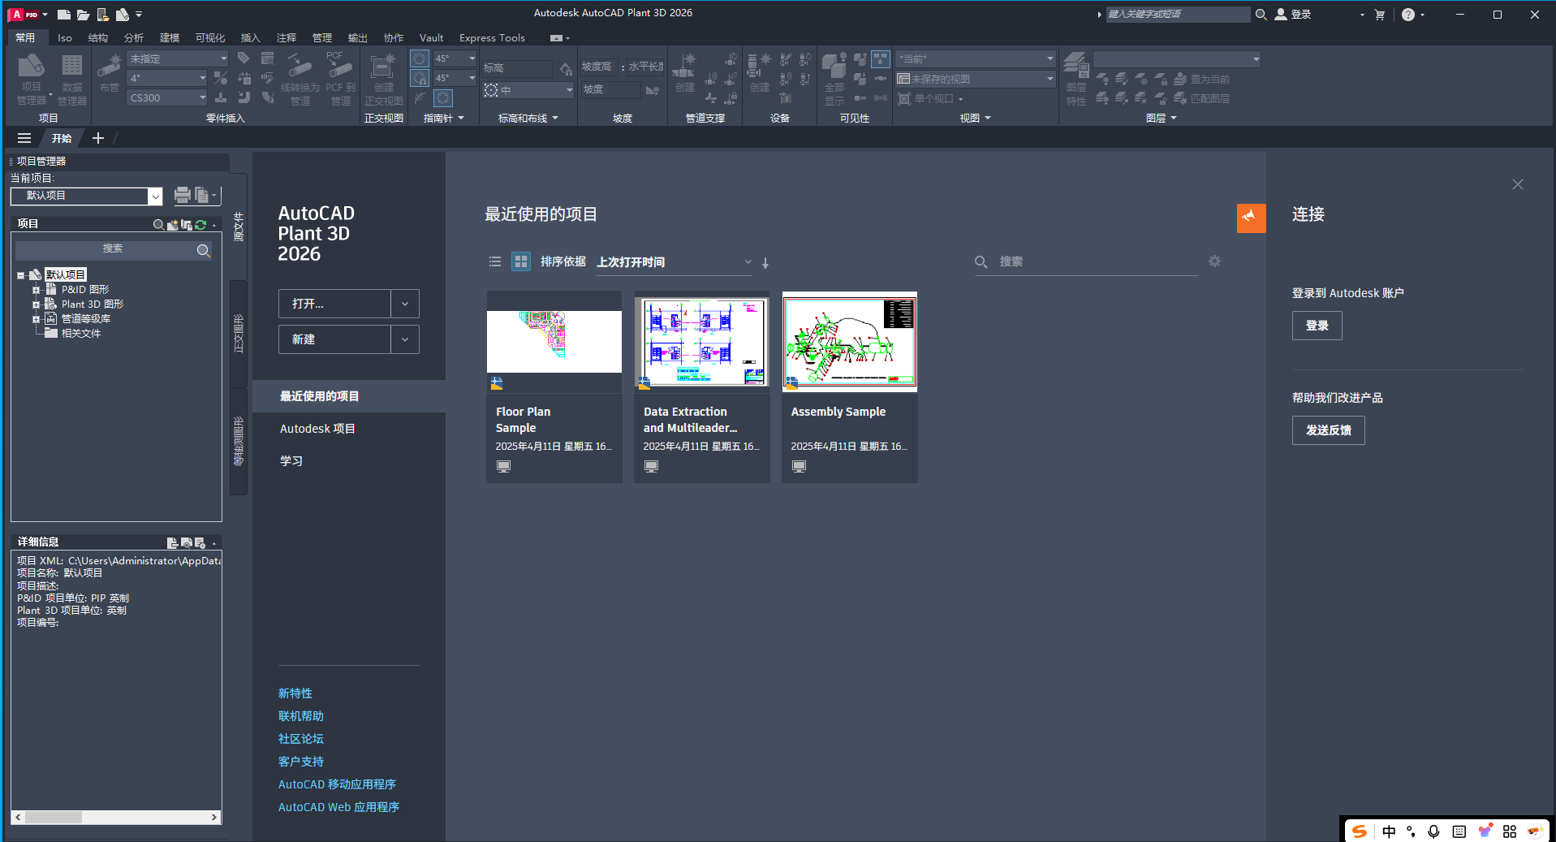Click the orange announcements megaphone icon
Image resolution: width=1556 pixels, height=842 pixels.
1250,218
